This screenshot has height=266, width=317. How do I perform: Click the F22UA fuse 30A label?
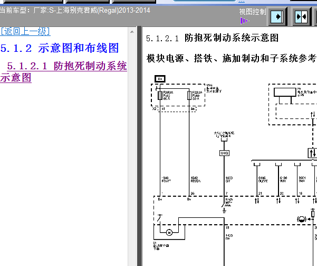tap(197, 95)
